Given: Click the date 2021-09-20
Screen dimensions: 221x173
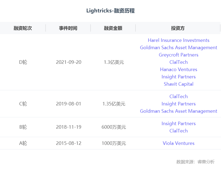Looking at the screenshot, I should click(69, 62).
